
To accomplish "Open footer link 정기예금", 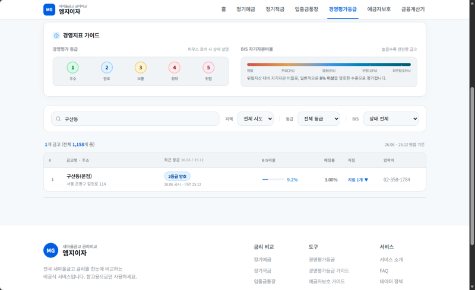I will point(262,260).
